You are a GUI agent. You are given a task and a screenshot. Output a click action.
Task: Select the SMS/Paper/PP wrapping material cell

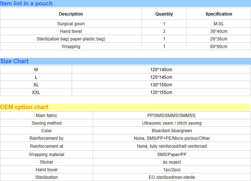coord(172,155)
